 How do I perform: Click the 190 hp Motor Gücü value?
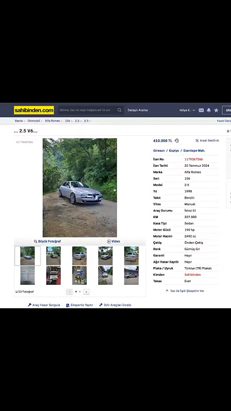189,230
